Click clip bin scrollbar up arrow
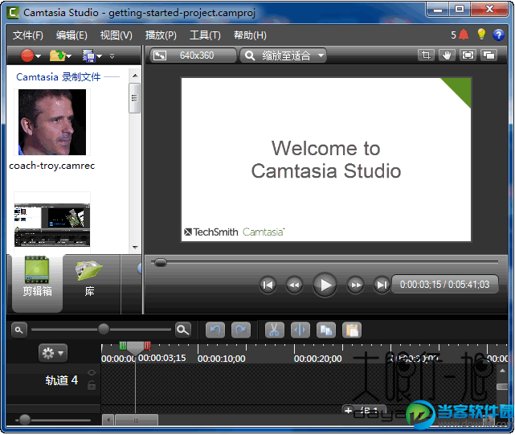 pyautogui.click(x=135, y=76)
